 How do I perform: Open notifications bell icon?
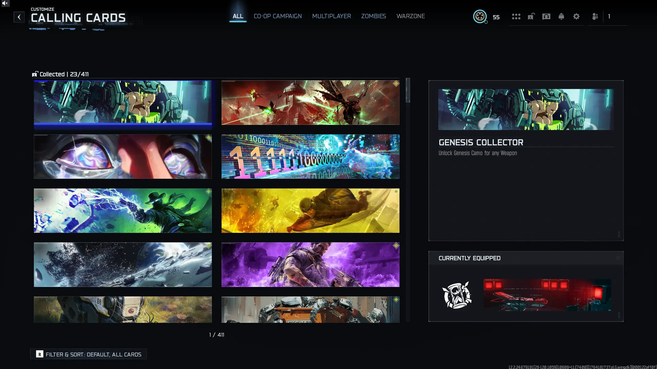561,17
